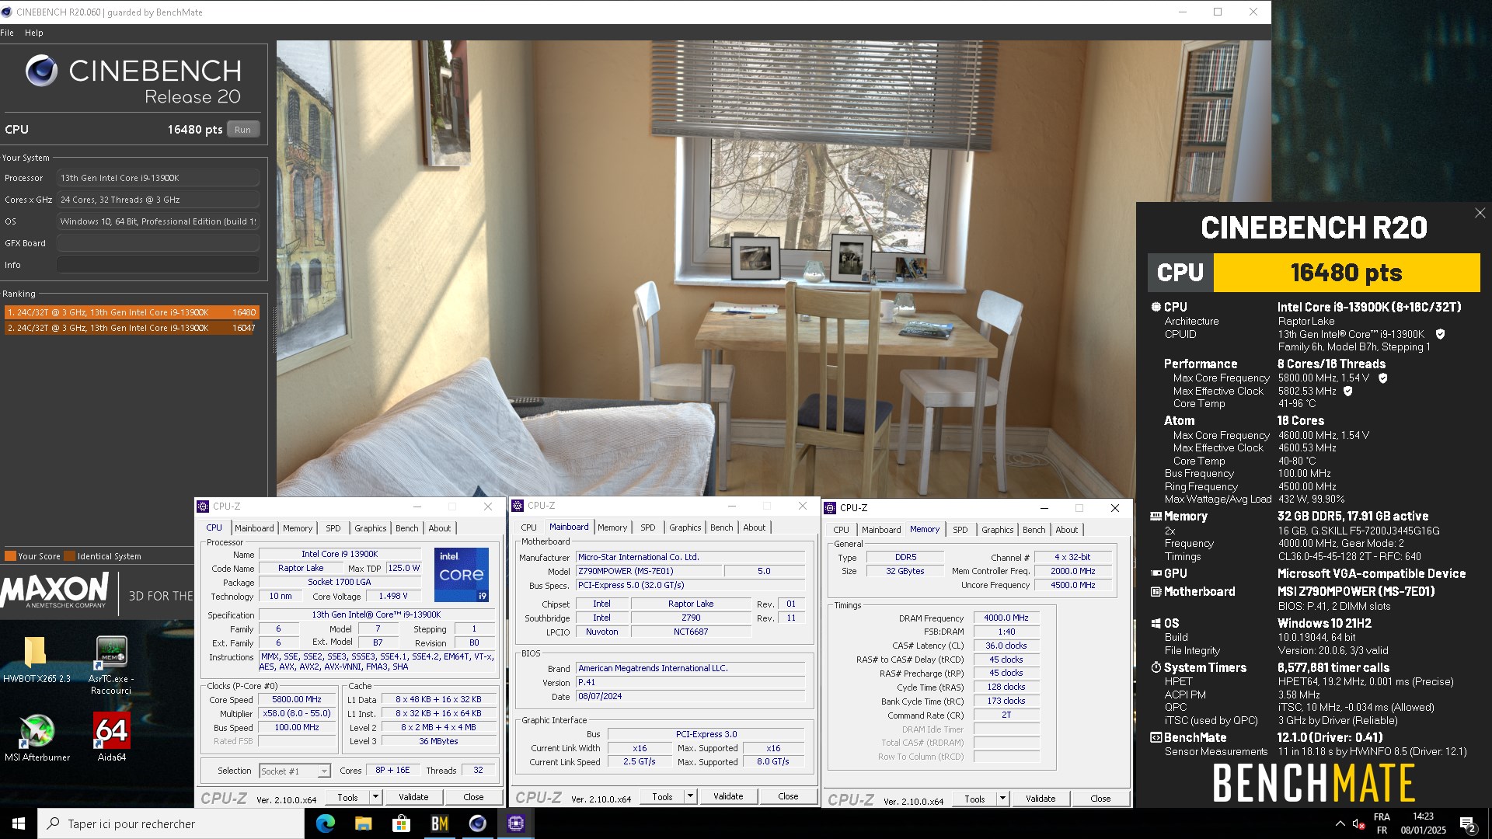1492x839 pixels.
Task: Switch to Cinebench taskbar icon
Action: coord(477,823)
